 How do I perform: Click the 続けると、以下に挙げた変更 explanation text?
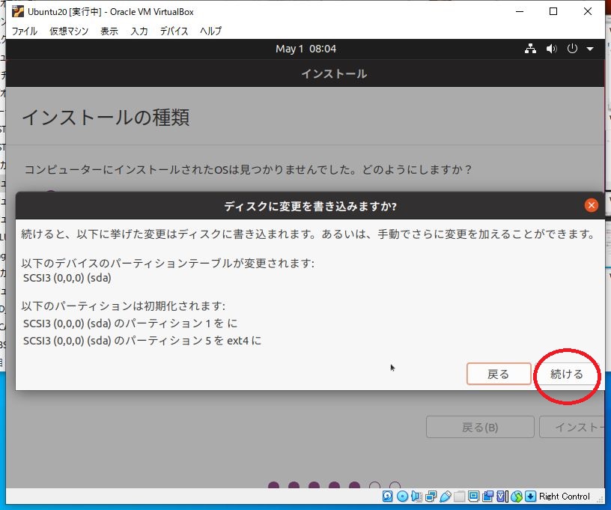click(308, 234)
